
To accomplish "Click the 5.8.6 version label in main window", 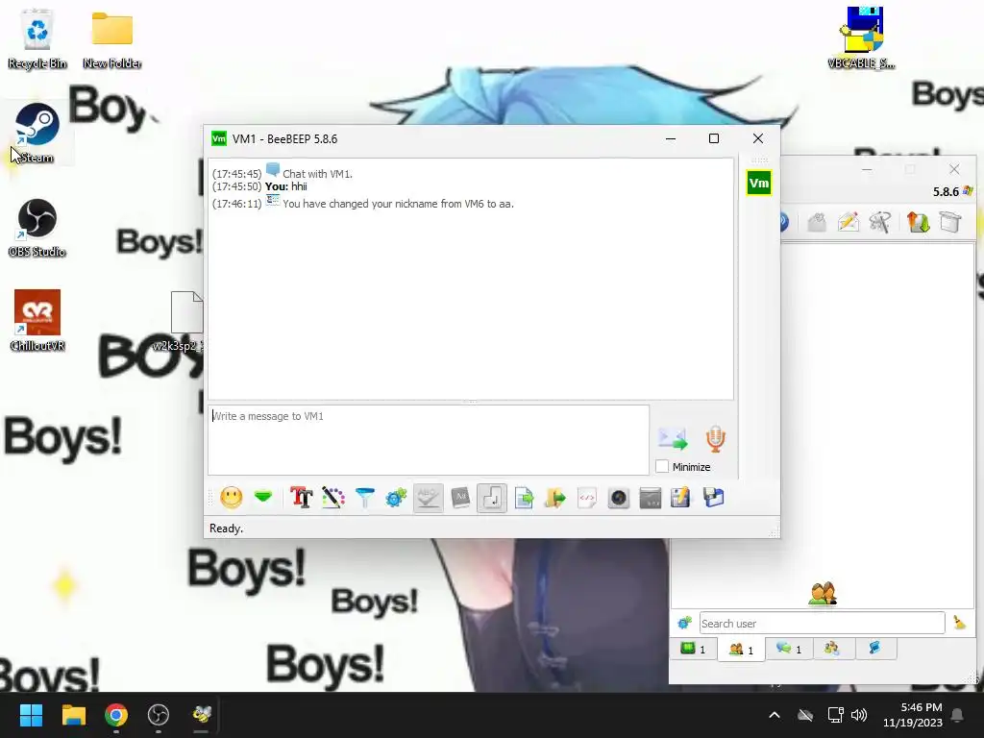I will click(946, 191).
